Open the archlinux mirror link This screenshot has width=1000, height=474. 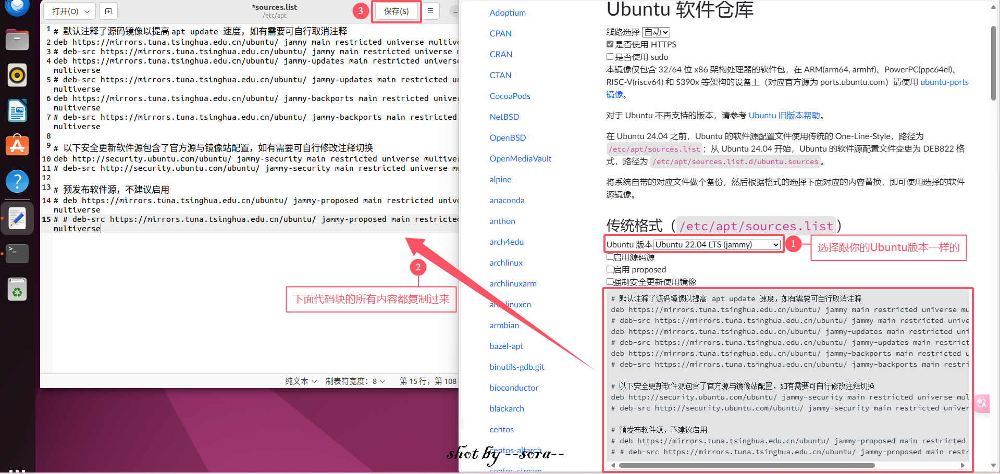point(506,263)
